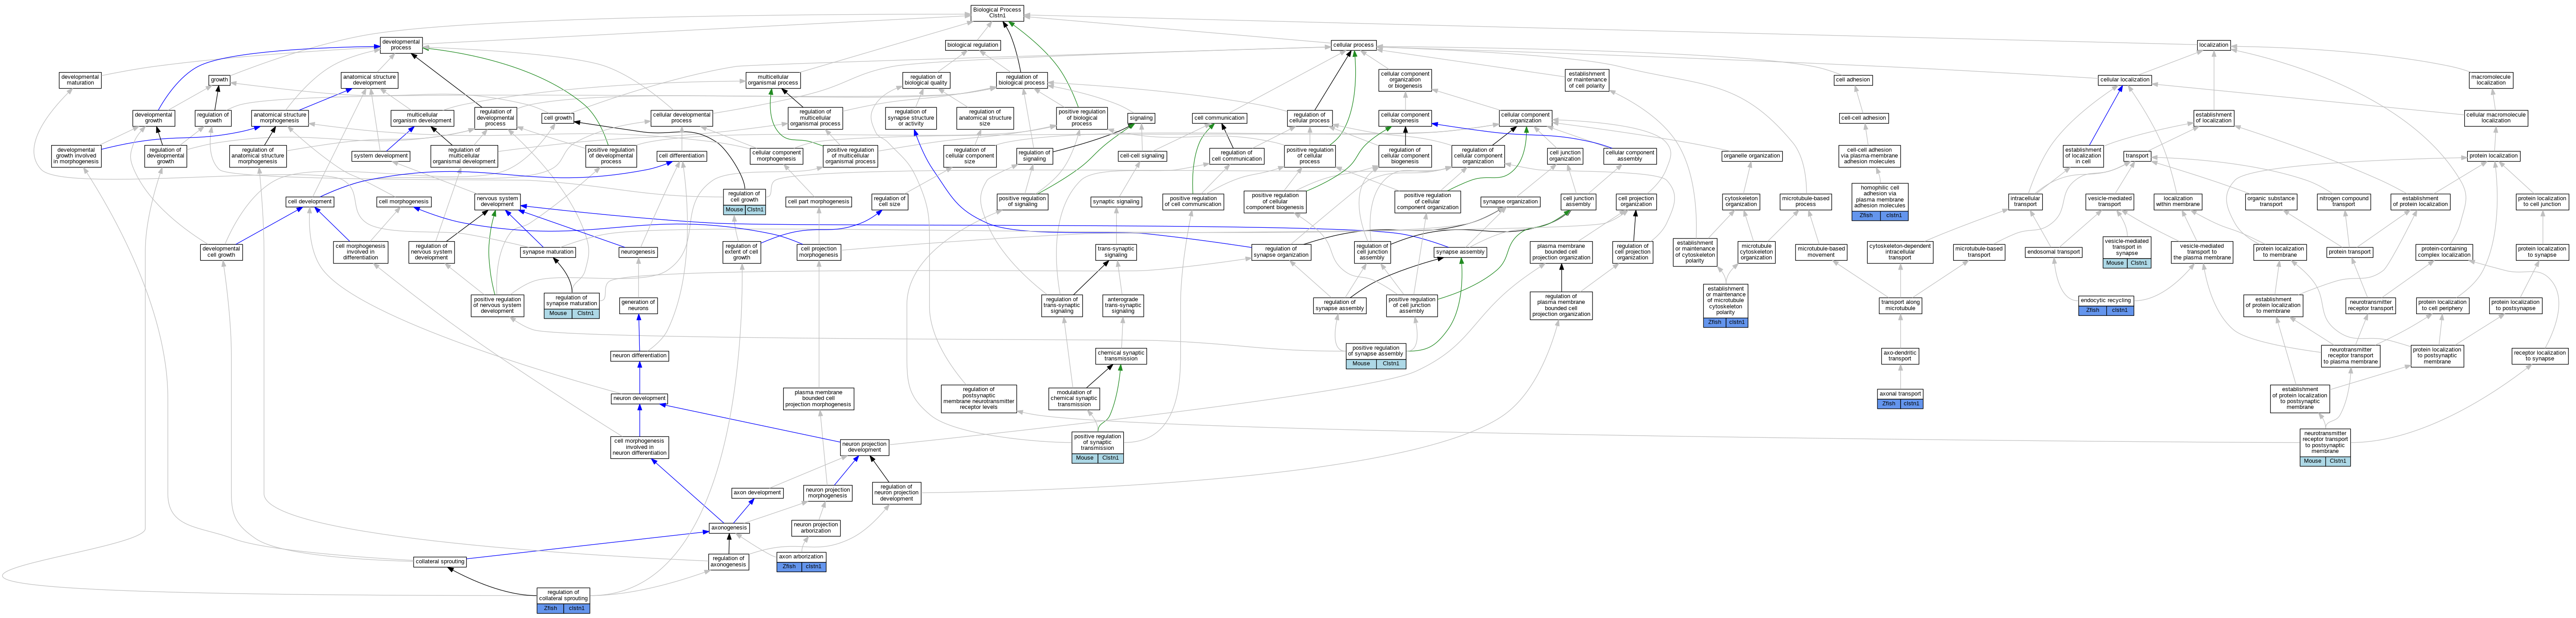Click the 'cell projection morphogenesis' node
Screen dimensions: 2576x618
819,252
